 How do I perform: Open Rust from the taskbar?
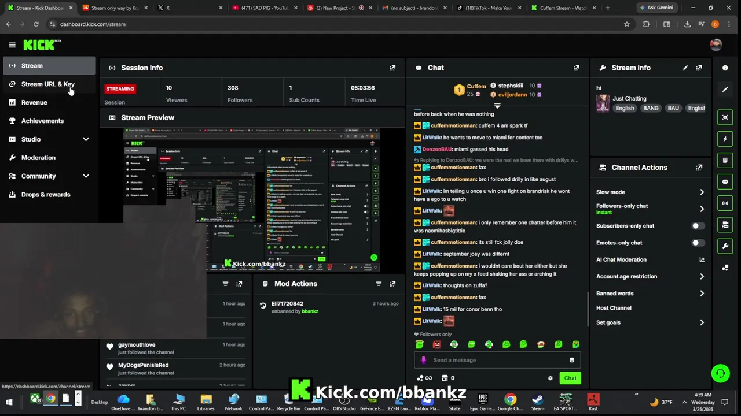593,402
